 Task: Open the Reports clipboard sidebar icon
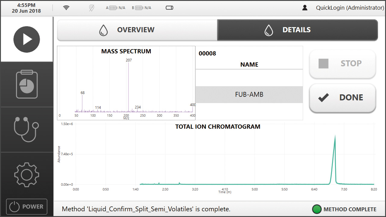[27, 84]
